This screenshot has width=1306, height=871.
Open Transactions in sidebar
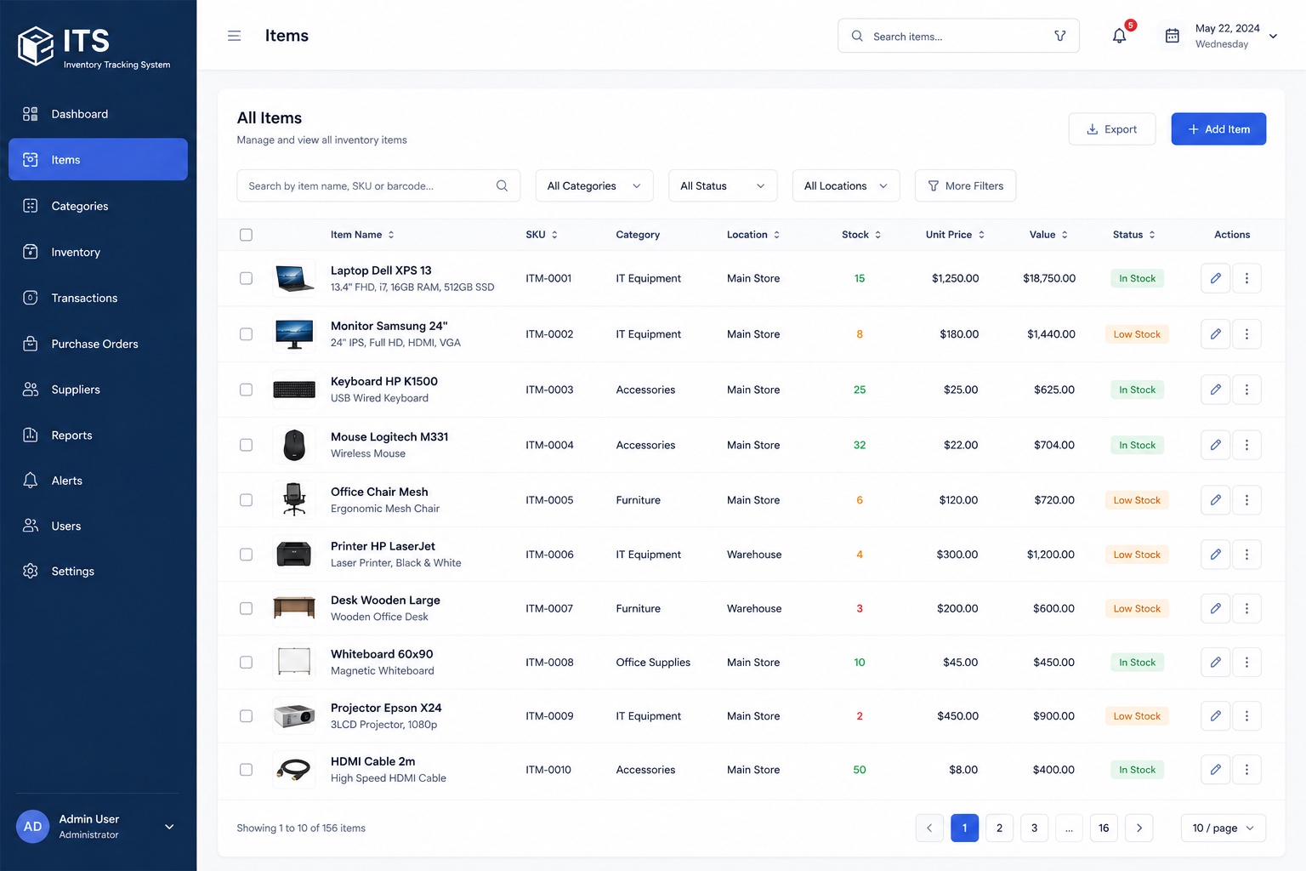point(98,298)
